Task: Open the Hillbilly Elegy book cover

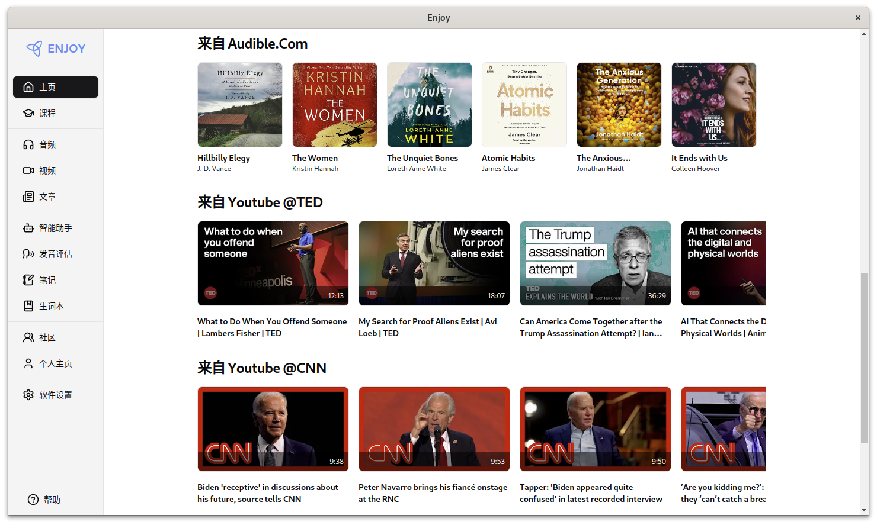Action: tap(240, 105)
